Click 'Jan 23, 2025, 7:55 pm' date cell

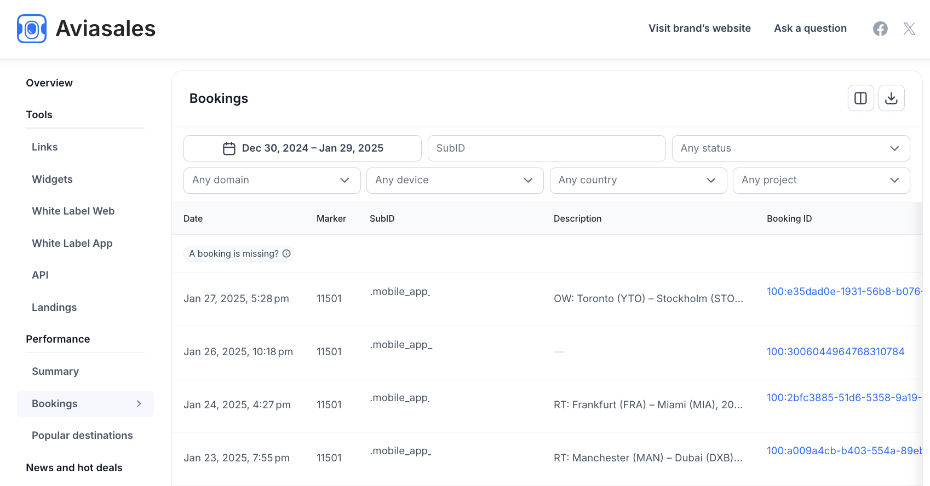[237, 458]
